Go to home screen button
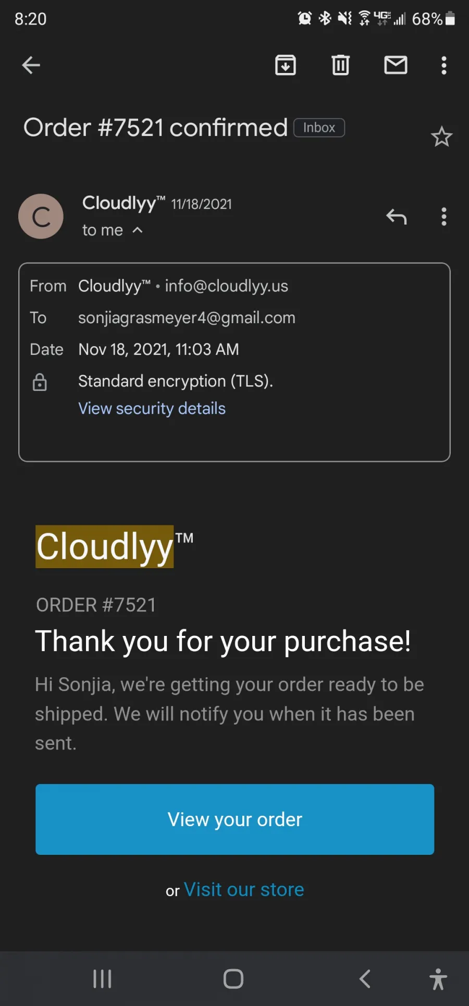Image resolution: width=469 pixels, height=1006 pixels. pyautogui.click(x=233, y=979)
